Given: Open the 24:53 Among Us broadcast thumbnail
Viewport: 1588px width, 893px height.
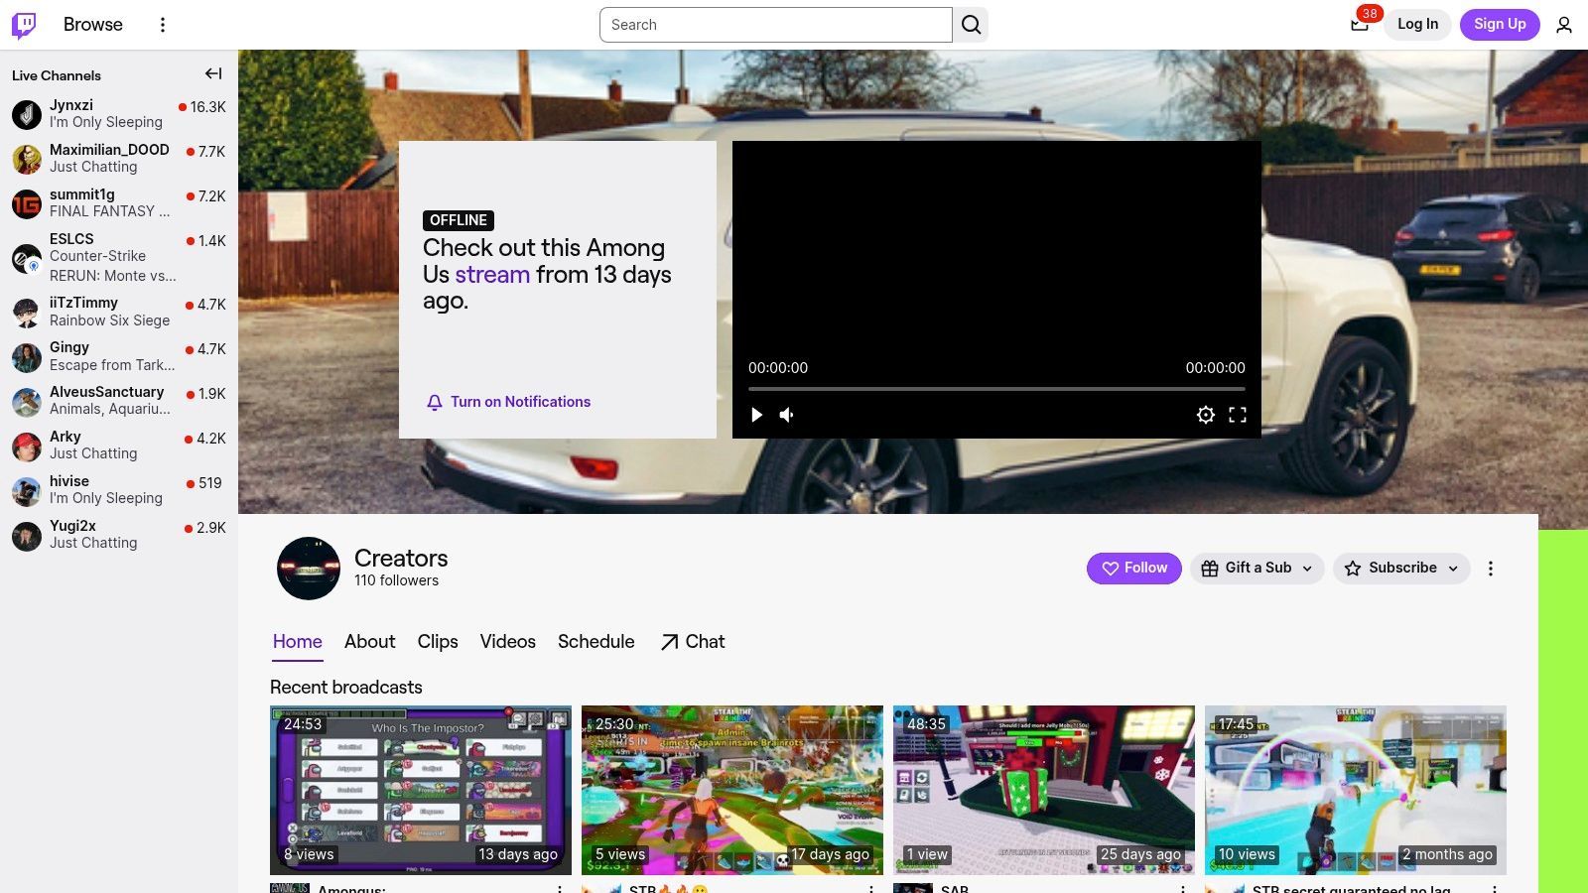Looking at the screenshot, I should point(421,790).
